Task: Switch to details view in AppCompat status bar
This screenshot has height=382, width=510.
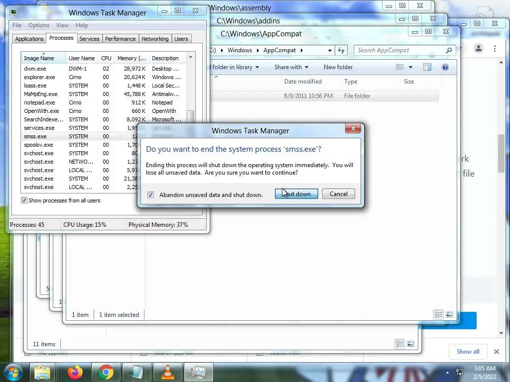Action: point(438,314)
